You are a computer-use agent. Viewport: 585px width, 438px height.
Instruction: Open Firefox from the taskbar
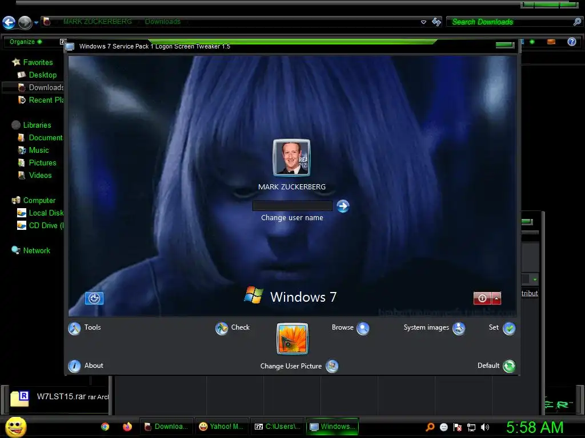127,427
